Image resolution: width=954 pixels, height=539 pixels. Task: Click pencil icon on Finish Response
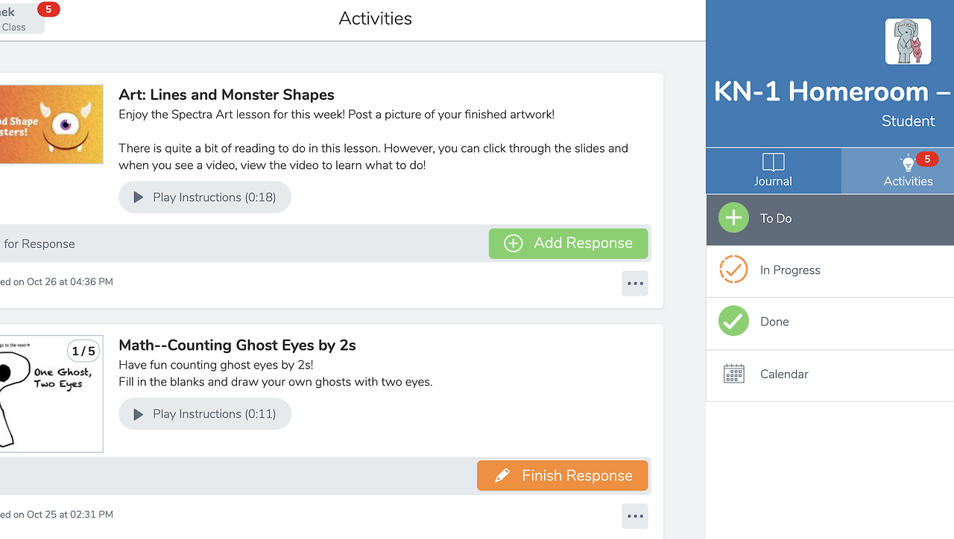(x=502, y=476)
